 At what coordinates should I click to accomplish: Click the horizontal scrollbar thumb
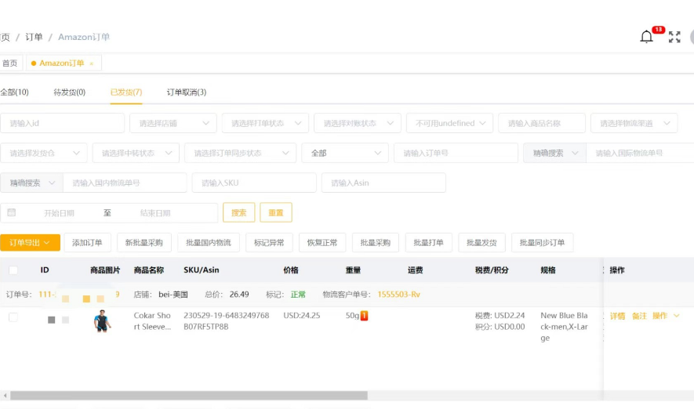click(x=189, y=396)
